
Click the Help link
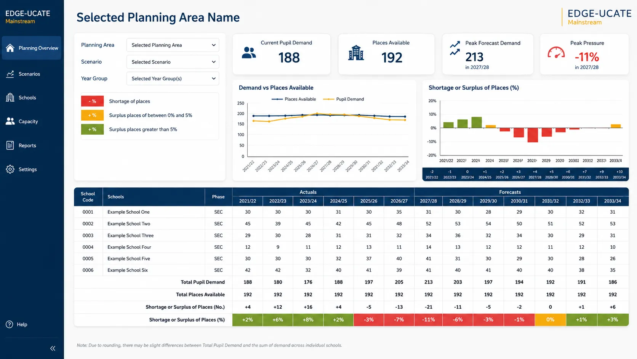coord(22,324)
